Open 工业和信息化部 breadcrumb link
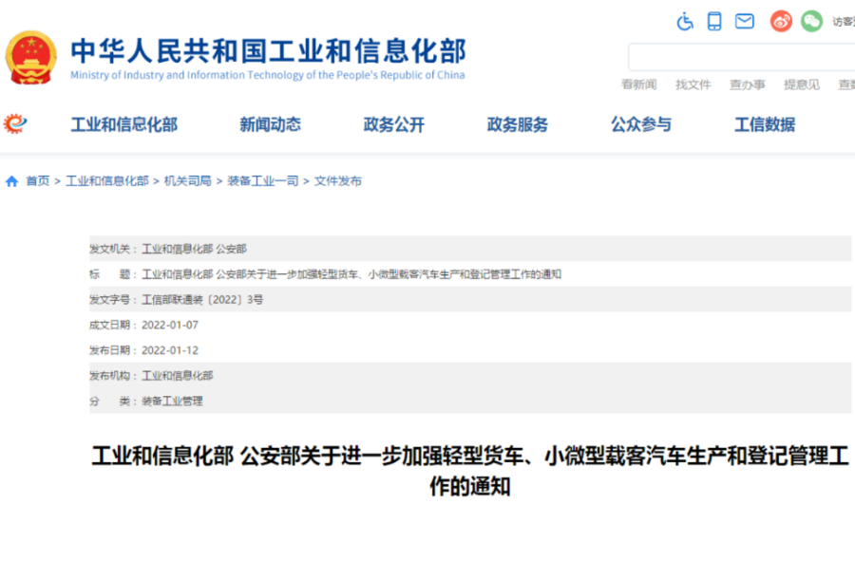855x561 pixels. 107,180
